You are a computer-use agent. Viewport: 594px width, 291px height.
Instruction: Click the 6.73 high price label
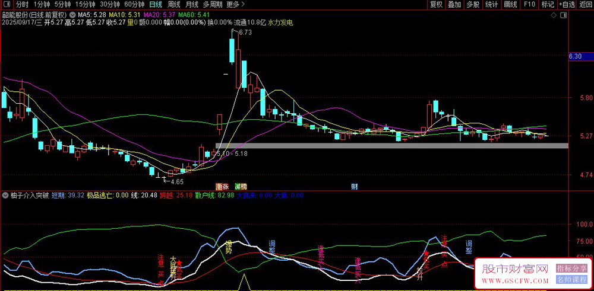coord(245,33)
